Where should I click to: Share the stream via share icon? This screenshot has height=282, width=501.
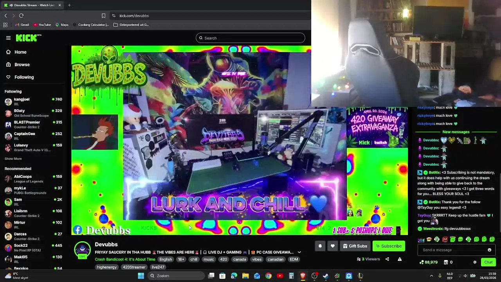pyautogui.click(x=387, y=259)
